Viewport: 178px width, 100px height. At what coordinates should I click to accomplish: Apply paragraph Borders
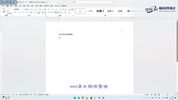pos(69,12)
